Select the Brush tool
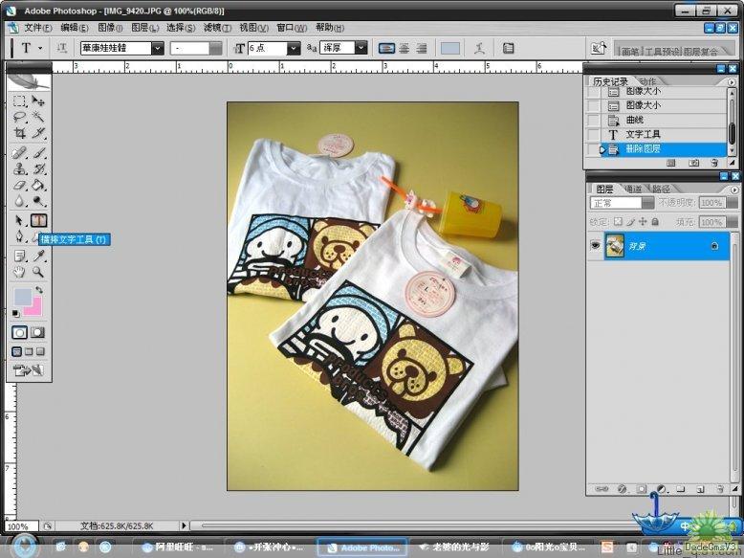This screenshot has height=558, width=744. 38,152
